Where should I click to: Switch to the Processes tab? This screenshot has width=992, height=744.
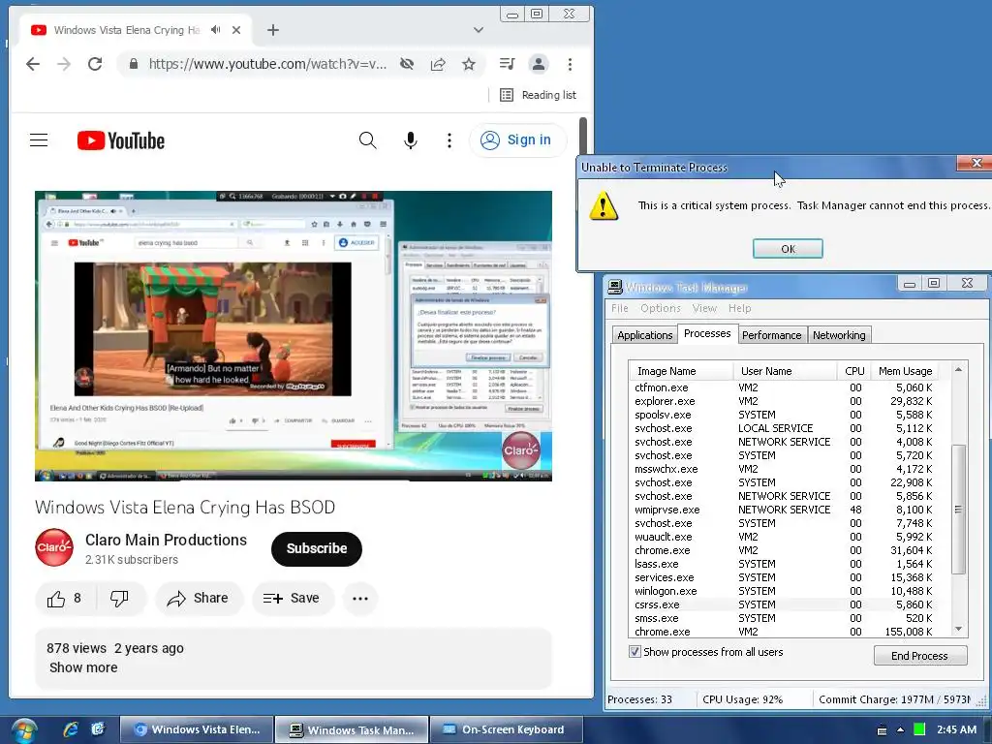(x=707, y=333)
